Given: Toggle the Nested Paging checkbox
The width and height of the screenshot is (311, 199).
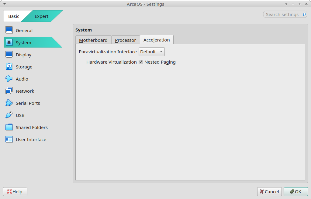Looking at the screenshot, I should click(141, 62).
